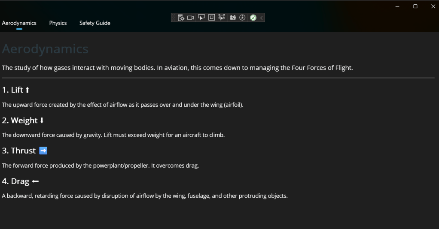Run the accessibility scan icon
The height and width of the screenshot is (229, 439).
[x=242, y=18]
